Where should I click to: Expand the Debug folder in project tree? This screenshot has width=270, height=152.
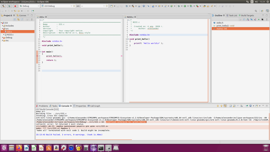3,38
